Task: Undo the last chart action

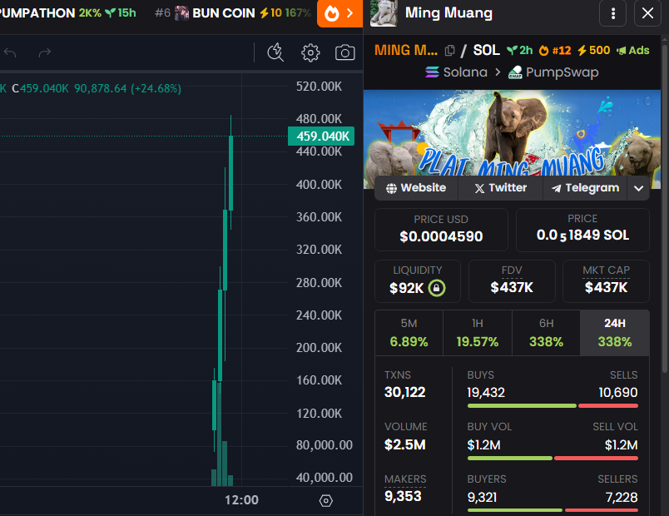Action: 10,52
